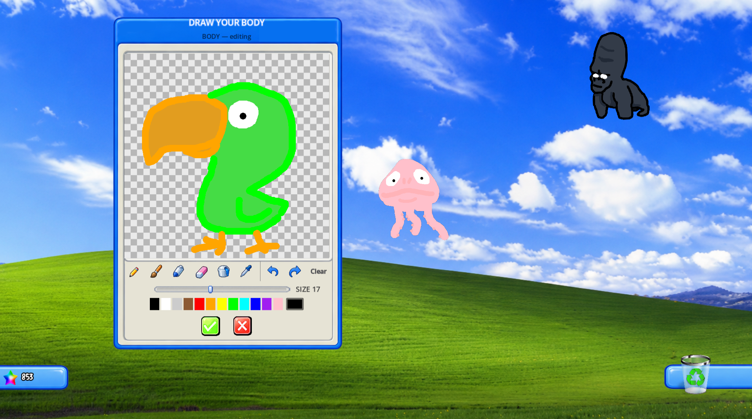Pick the pink color swatch
Screen dimensions: 752x419
pyautogui.click(x=278, y=304)
